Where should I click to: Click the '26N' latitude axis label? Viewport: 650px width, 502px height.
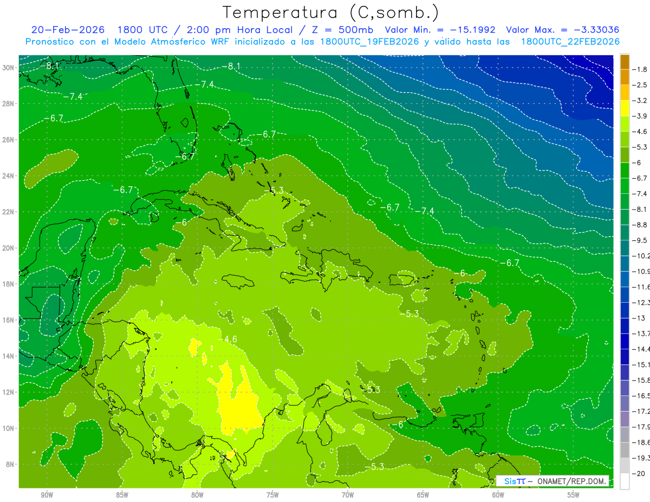9,140
